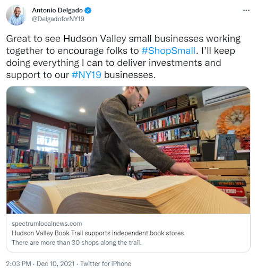This screenshot has height=272, width=257.
Task: Click the large open book in photo
Action: pos(124,193)
